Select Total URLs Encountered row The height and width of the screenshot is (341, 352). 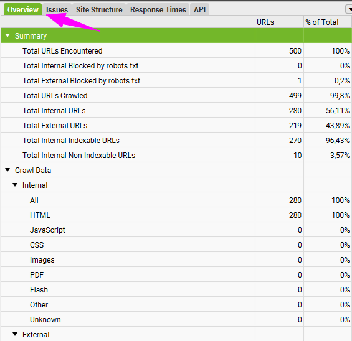pyautogui.click(x=176, y=50)
